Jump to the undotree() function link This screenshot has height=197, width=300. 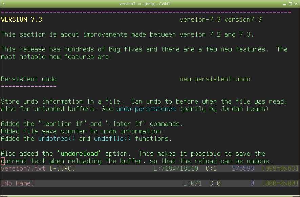(57, 139)
